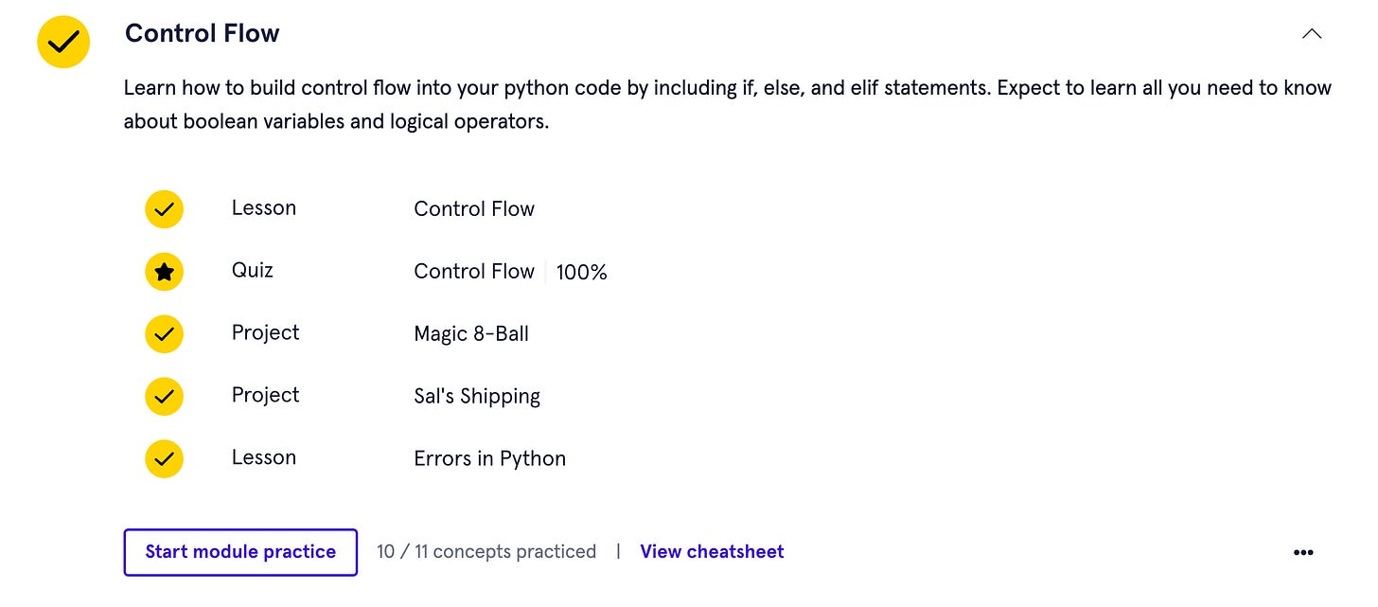
Task: Open the Magic 8-Ball project
Action: coord(471,333)
